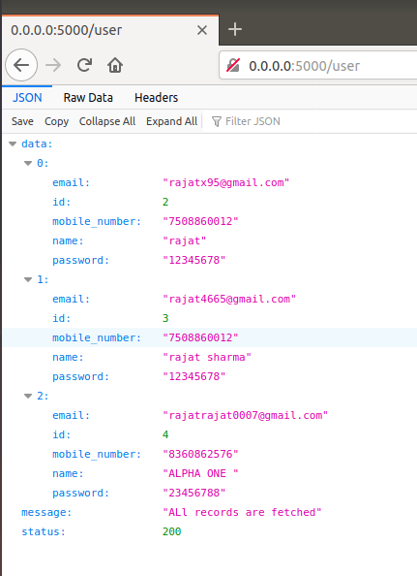Open the browser home page icon
Screen dimensions: 417x576
[x=115, y=65]
